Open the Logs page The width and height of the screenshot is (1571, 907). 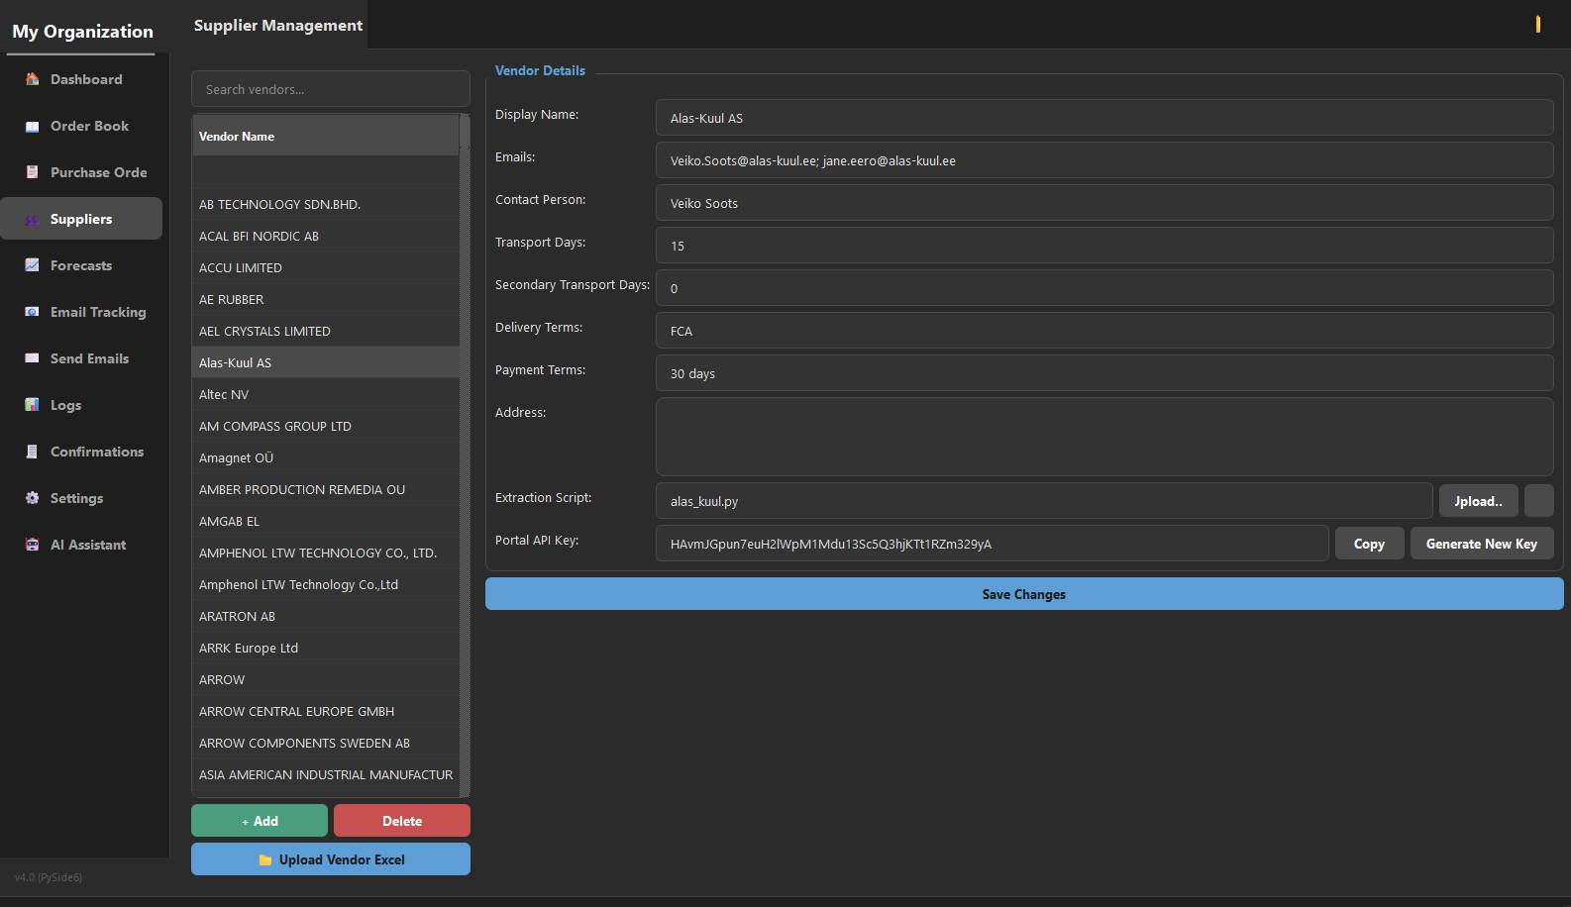(81, 405)
